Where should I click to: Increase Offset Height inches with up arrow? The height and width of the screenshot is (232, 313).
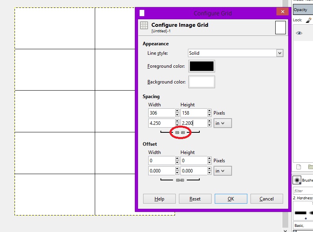pyautogui.click(x=209, y=169)
